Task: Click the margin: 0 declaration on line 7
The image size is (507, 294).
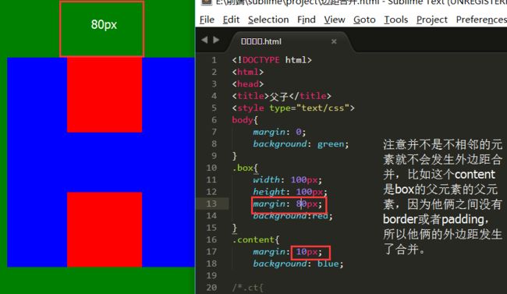Action: coord(279,132)
